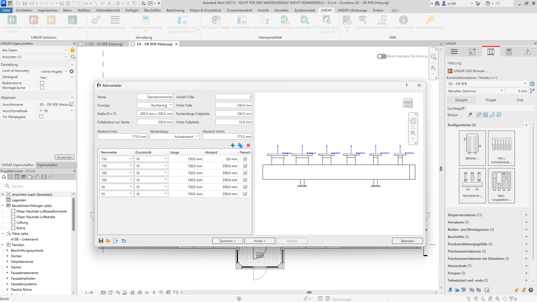Expand the Absperrarmaturen category

(487, 215)
